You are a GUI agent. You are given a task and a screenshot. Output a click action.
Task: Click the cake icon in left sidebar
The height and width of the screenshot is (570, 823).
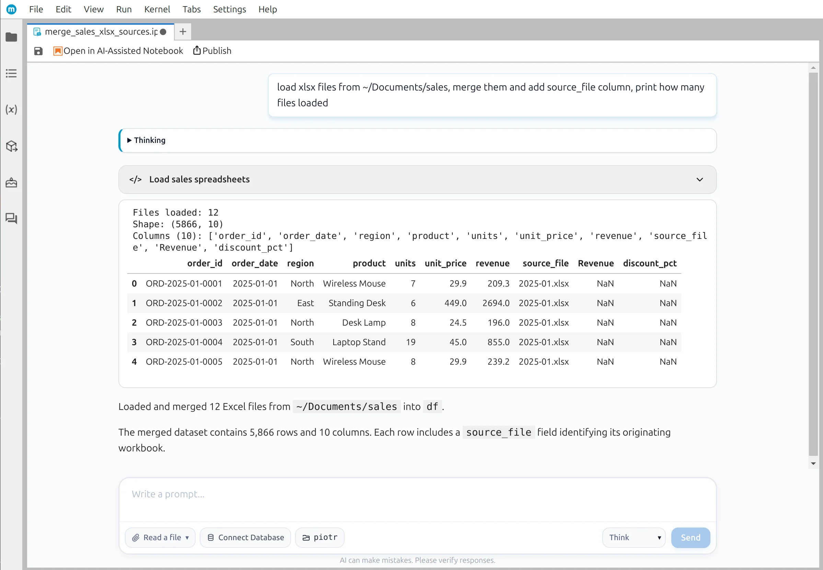click(x=11, y=182)
